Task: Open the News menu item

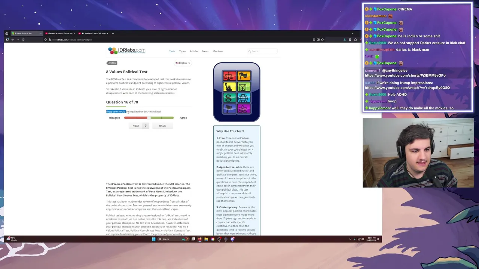Action: pyautogui.click(x=205, y=51)
